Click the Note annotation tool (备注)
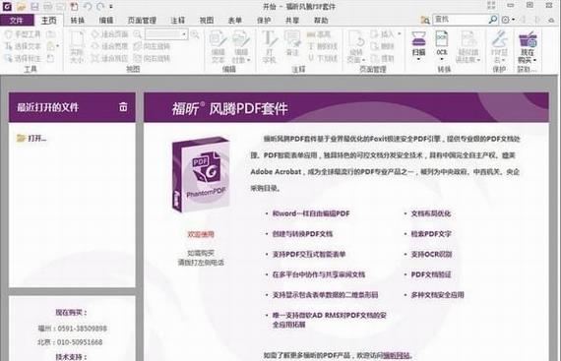The width and height of the screenshot is (561, 361). (x=292, y=44)
